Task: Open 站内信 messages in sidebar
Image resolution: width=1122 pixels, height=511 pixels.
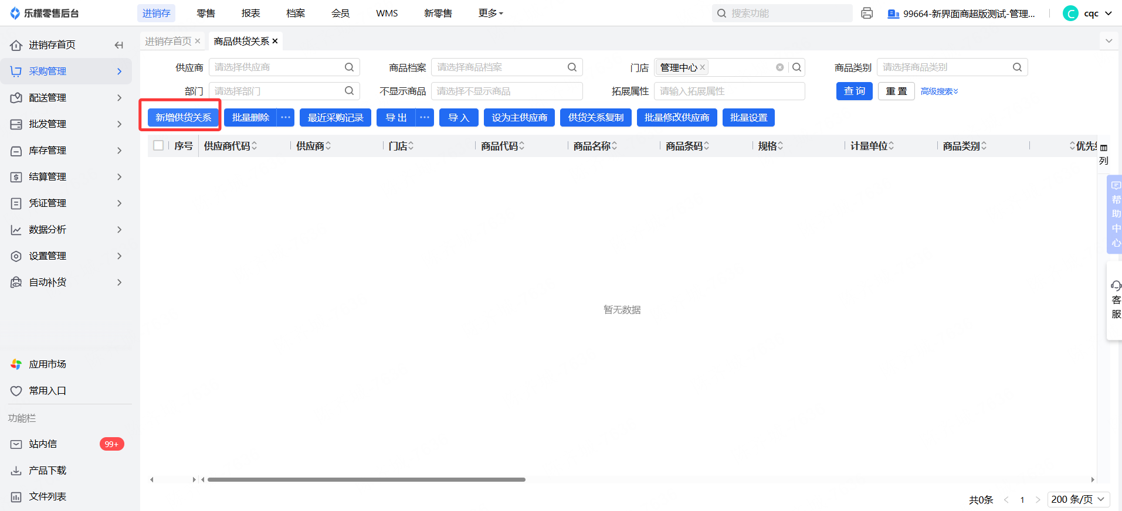Action: point(43,444)
